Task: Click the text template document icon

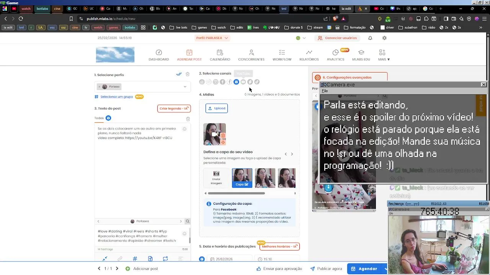Action: pyautogui.click(x=150, y=259)
